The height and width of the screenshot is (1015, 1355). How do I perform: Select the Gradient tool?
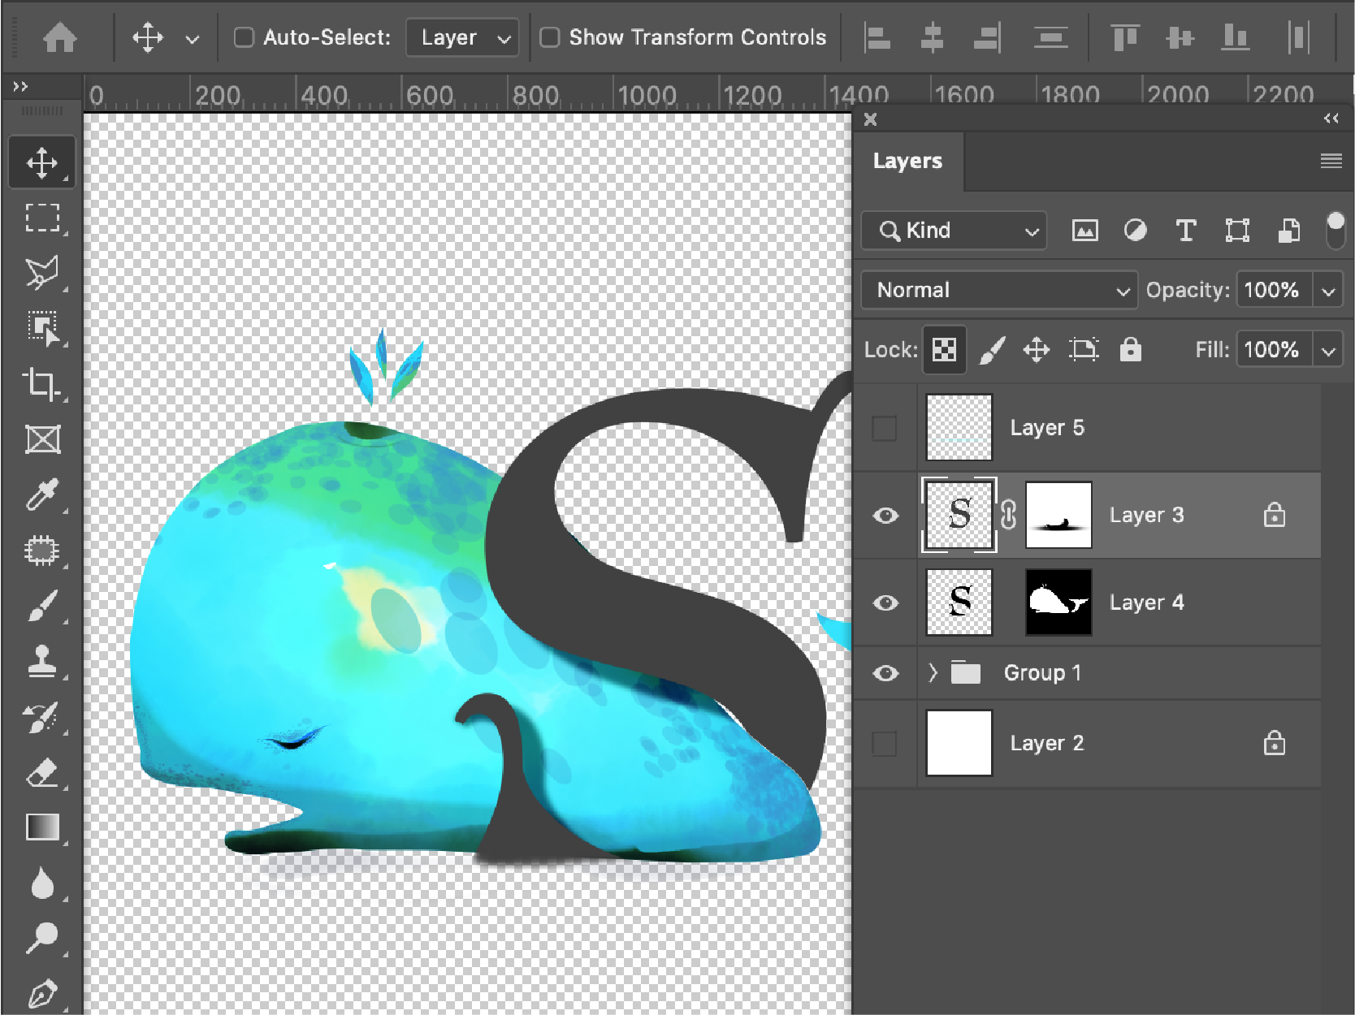click(x=42, y=828)
